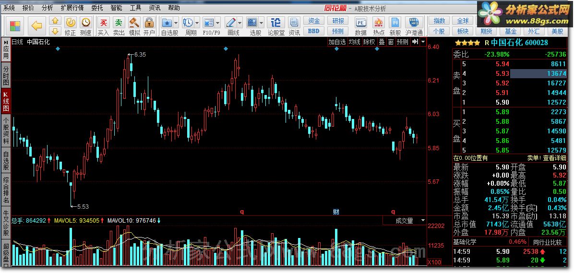Screen dimensions: 574x273
Task: Toggle the 预测 option in chart header
Action: pos(402,42)
